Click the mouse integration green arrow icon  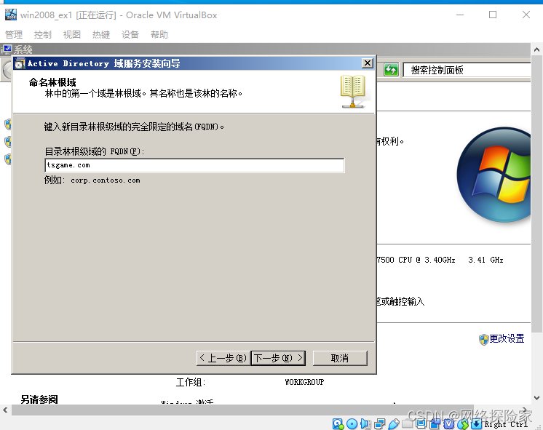point(463,423)
